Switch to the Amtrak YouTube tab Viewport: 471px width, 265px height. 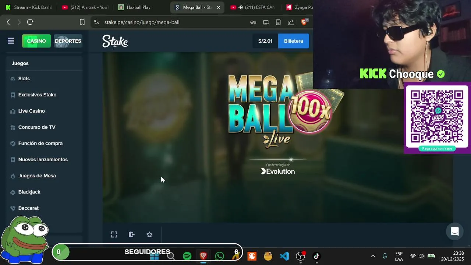(85, 7)
